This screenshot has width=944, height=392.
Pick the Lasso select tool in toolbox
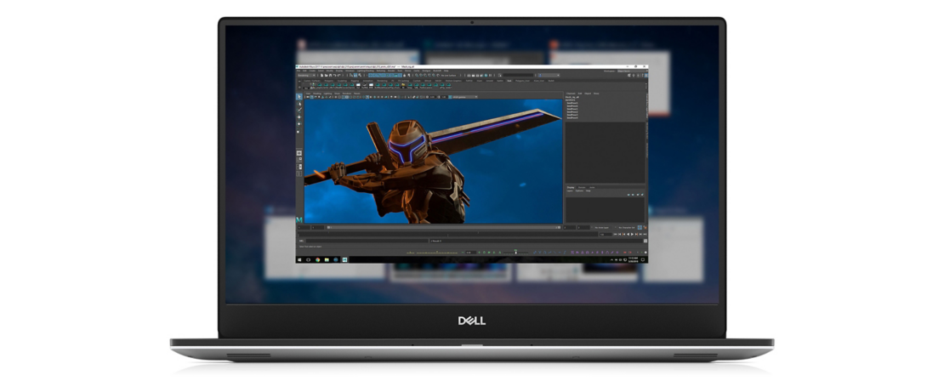299,105
